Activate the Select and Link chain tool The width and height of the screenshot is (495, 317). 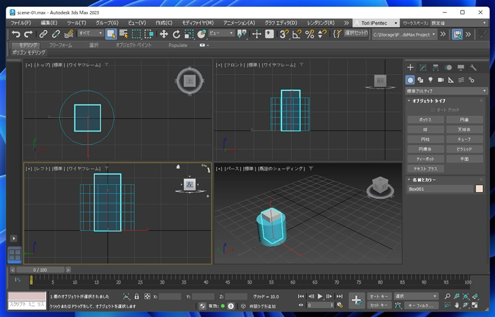[43, 34]
